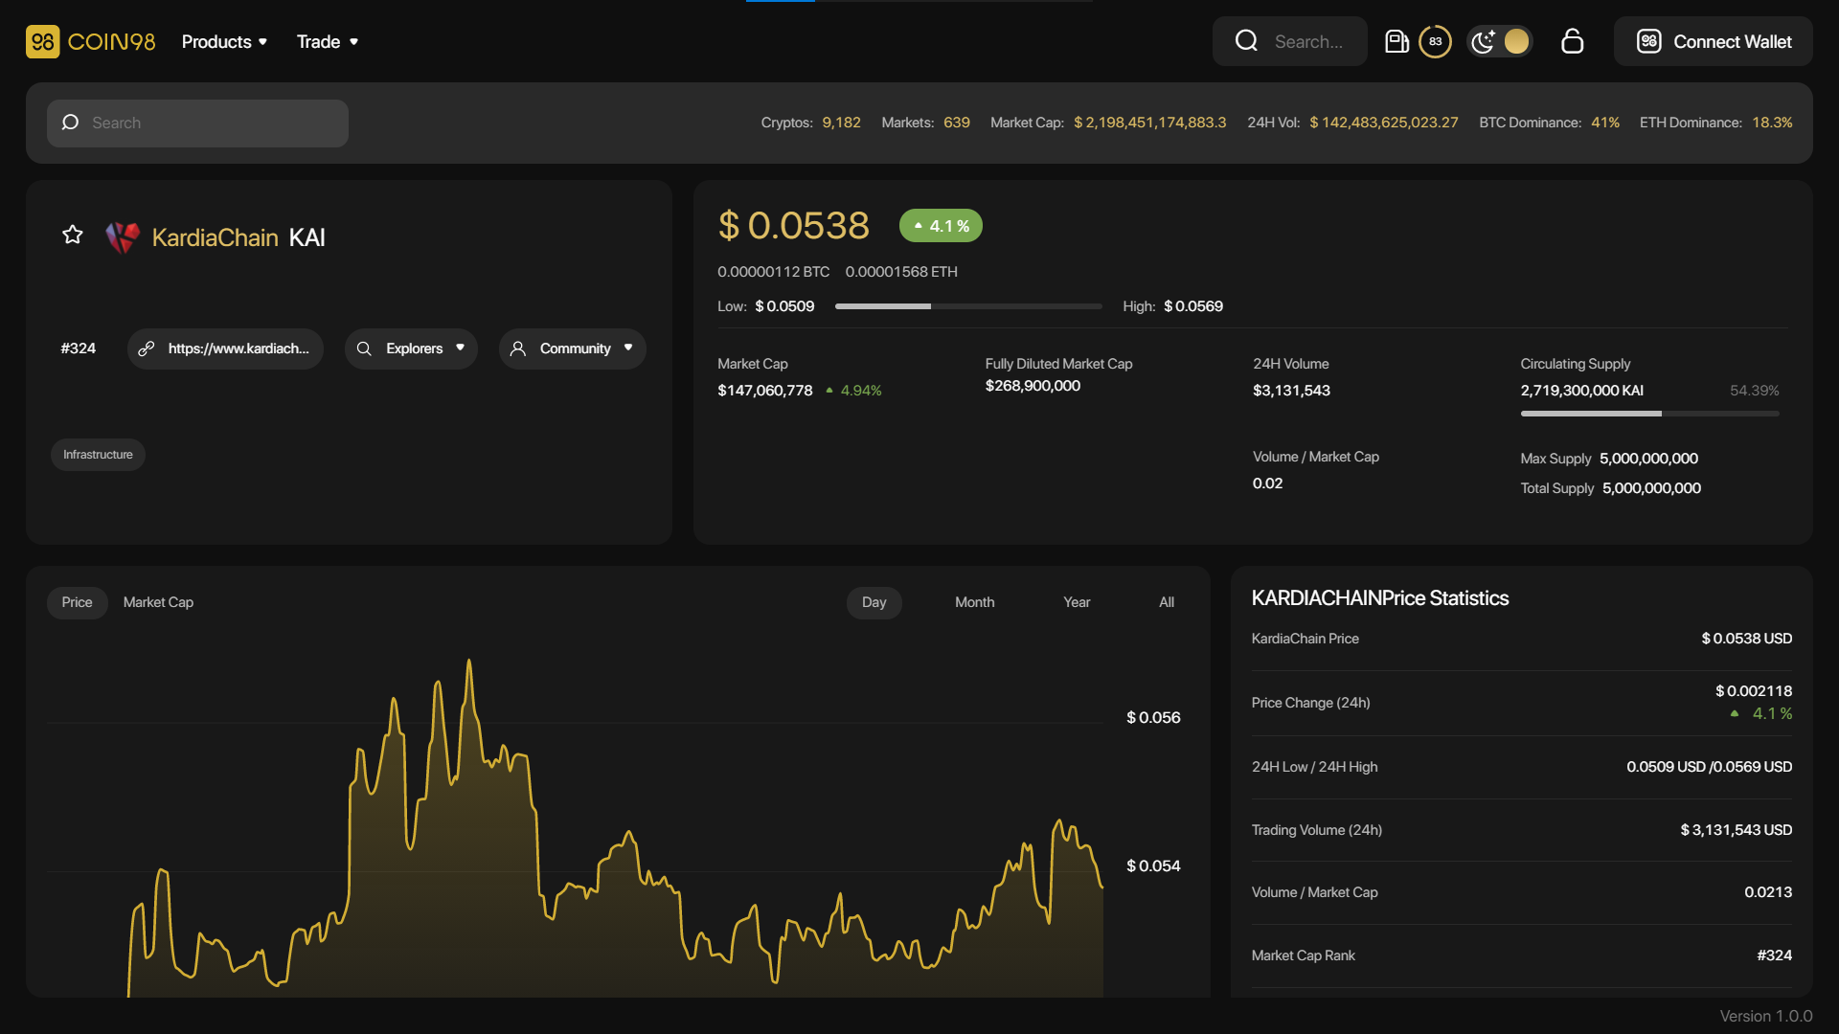1839x1034 pixels.
Task: Click the $ 0.002118 price change value
Action: tap(1753, 691)
